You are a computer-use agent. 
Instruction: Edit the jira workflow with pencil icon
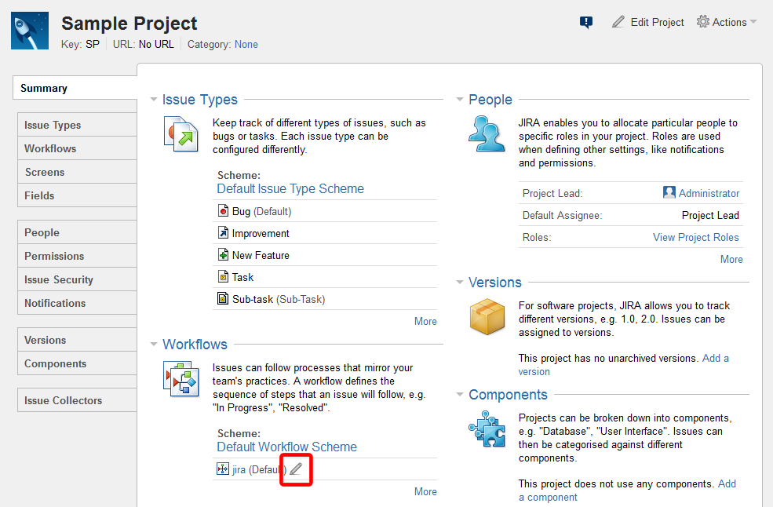coord(296,469)
